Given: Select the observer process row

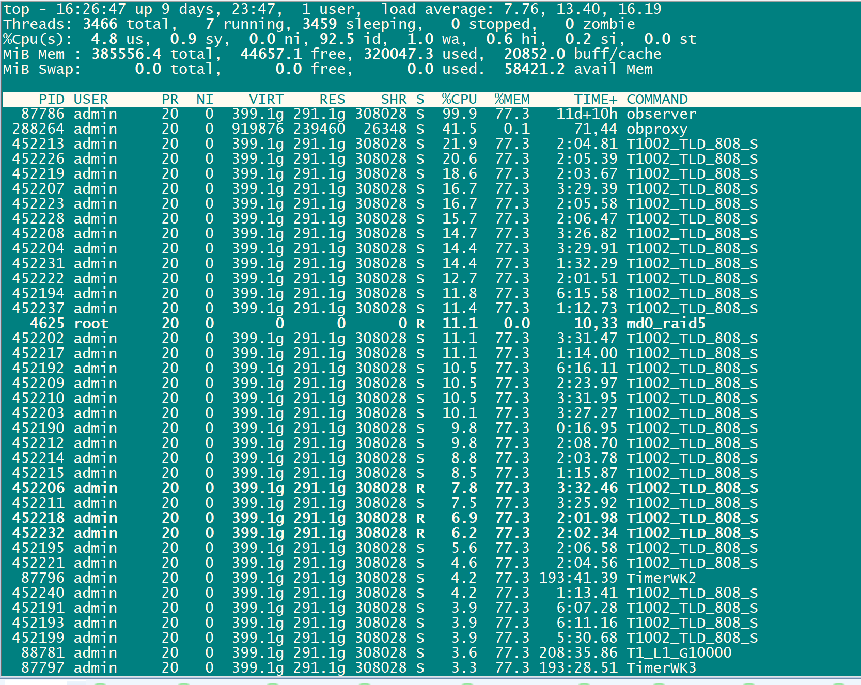Looking at the screenshot, I should coord(431,114).
